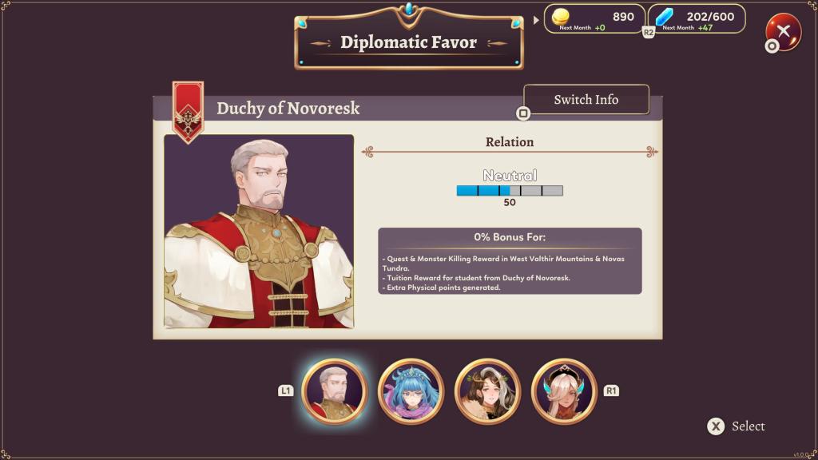Choose the brown-and-white haired leader portrait
Screen dimensions: 818x460
[488, 391]
